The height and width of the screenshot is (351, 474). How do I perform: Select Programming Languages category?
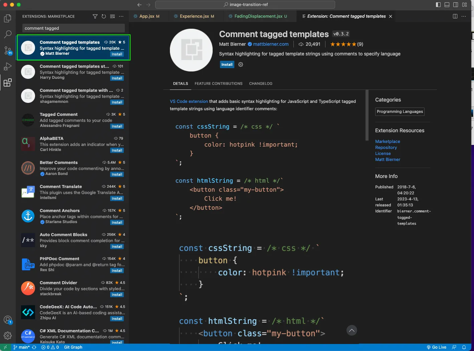(400, 112)
